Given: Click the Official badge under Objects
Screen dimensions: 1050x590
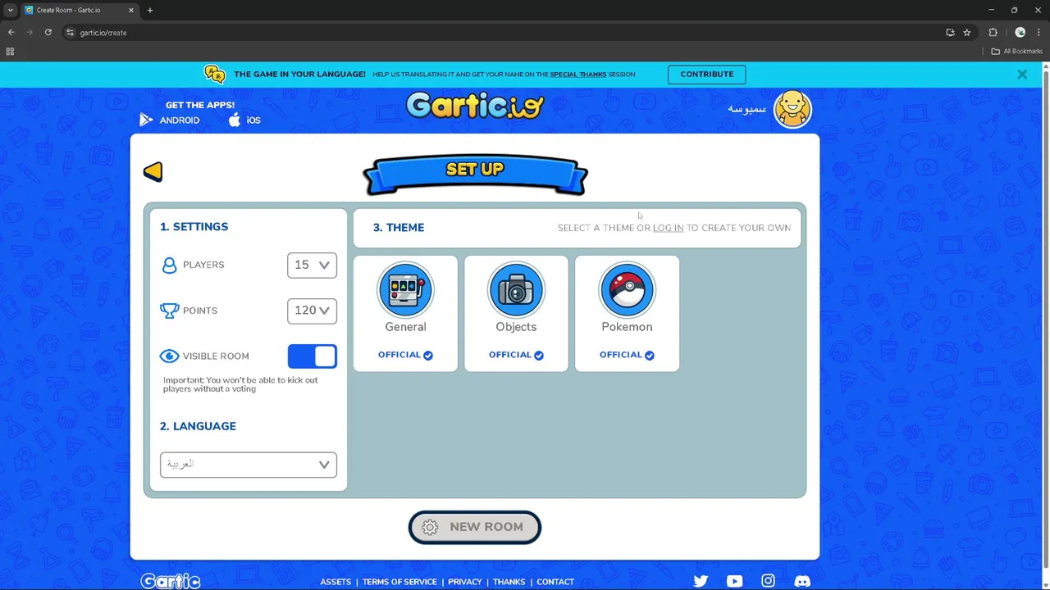Looking at the screenshot, I should click(516, 355).
